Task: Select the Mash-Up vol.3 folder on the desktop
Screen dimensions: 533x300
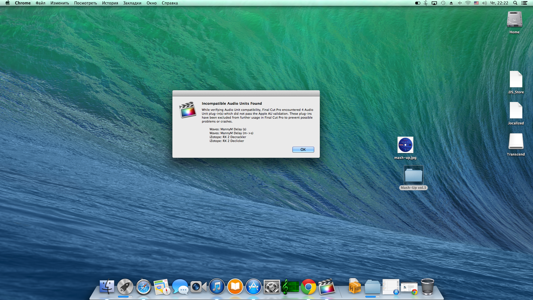Action: pos(413,176)
